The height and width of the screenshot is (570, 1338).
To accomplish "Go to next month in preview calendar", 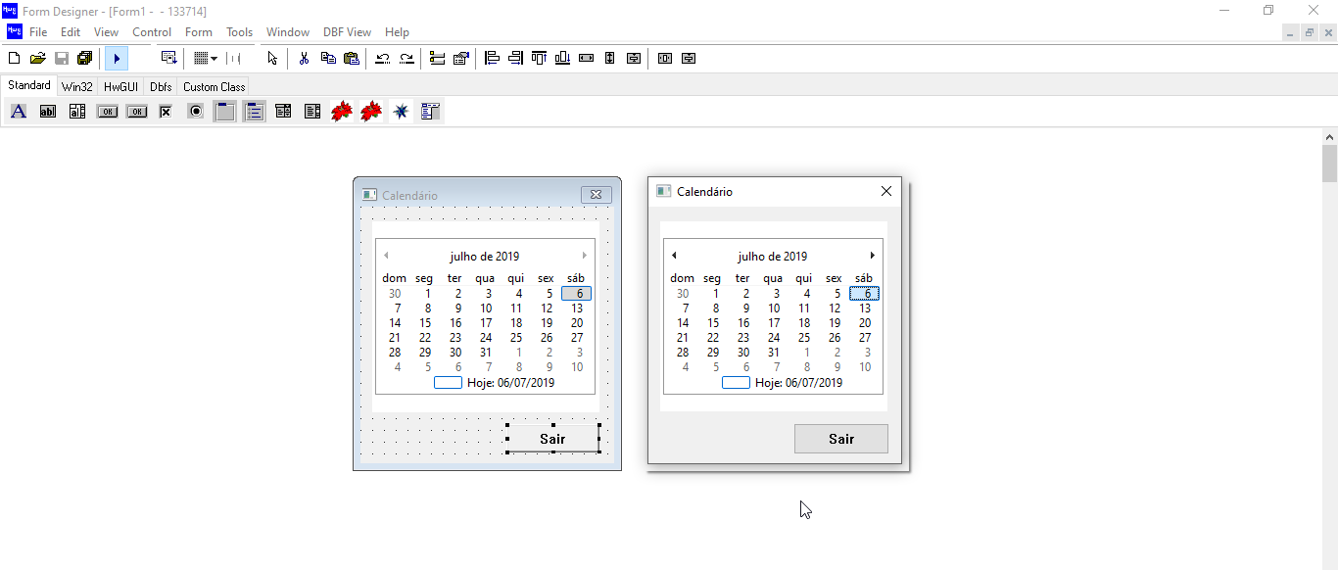I will pos(872,256).
